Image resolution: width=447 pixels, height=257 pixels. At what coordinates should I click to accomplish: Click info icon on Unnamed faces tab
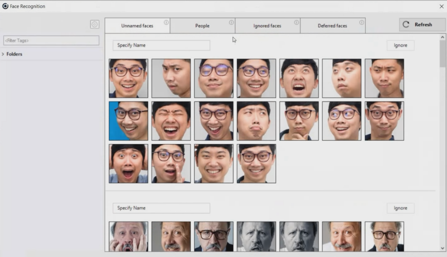coord(166,22)
